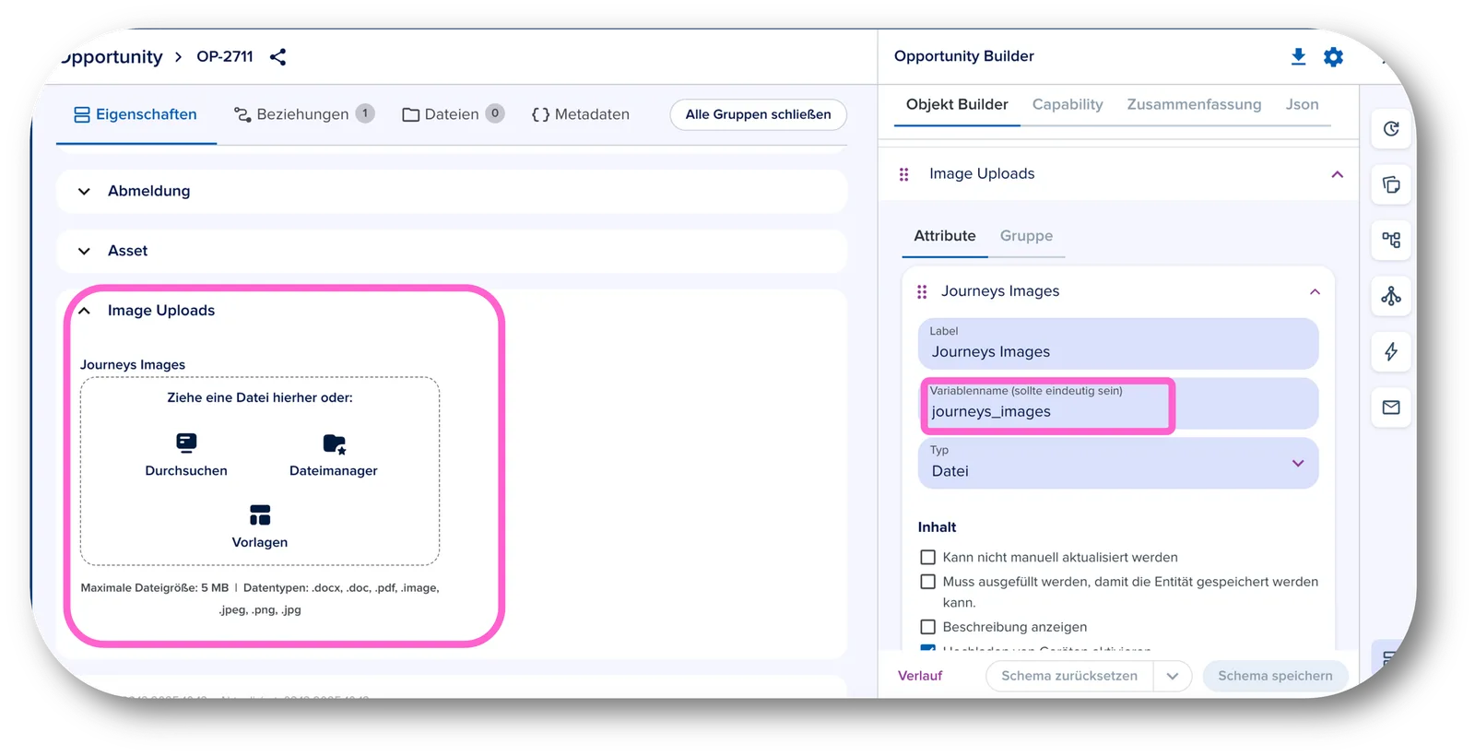Open dropdown arrow next to Schema zurücksetzen
The image size is (1475, 756).
1172,676
